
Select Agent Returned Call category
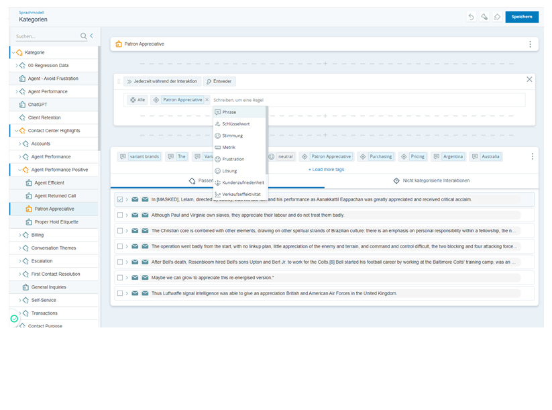(54, 196)
